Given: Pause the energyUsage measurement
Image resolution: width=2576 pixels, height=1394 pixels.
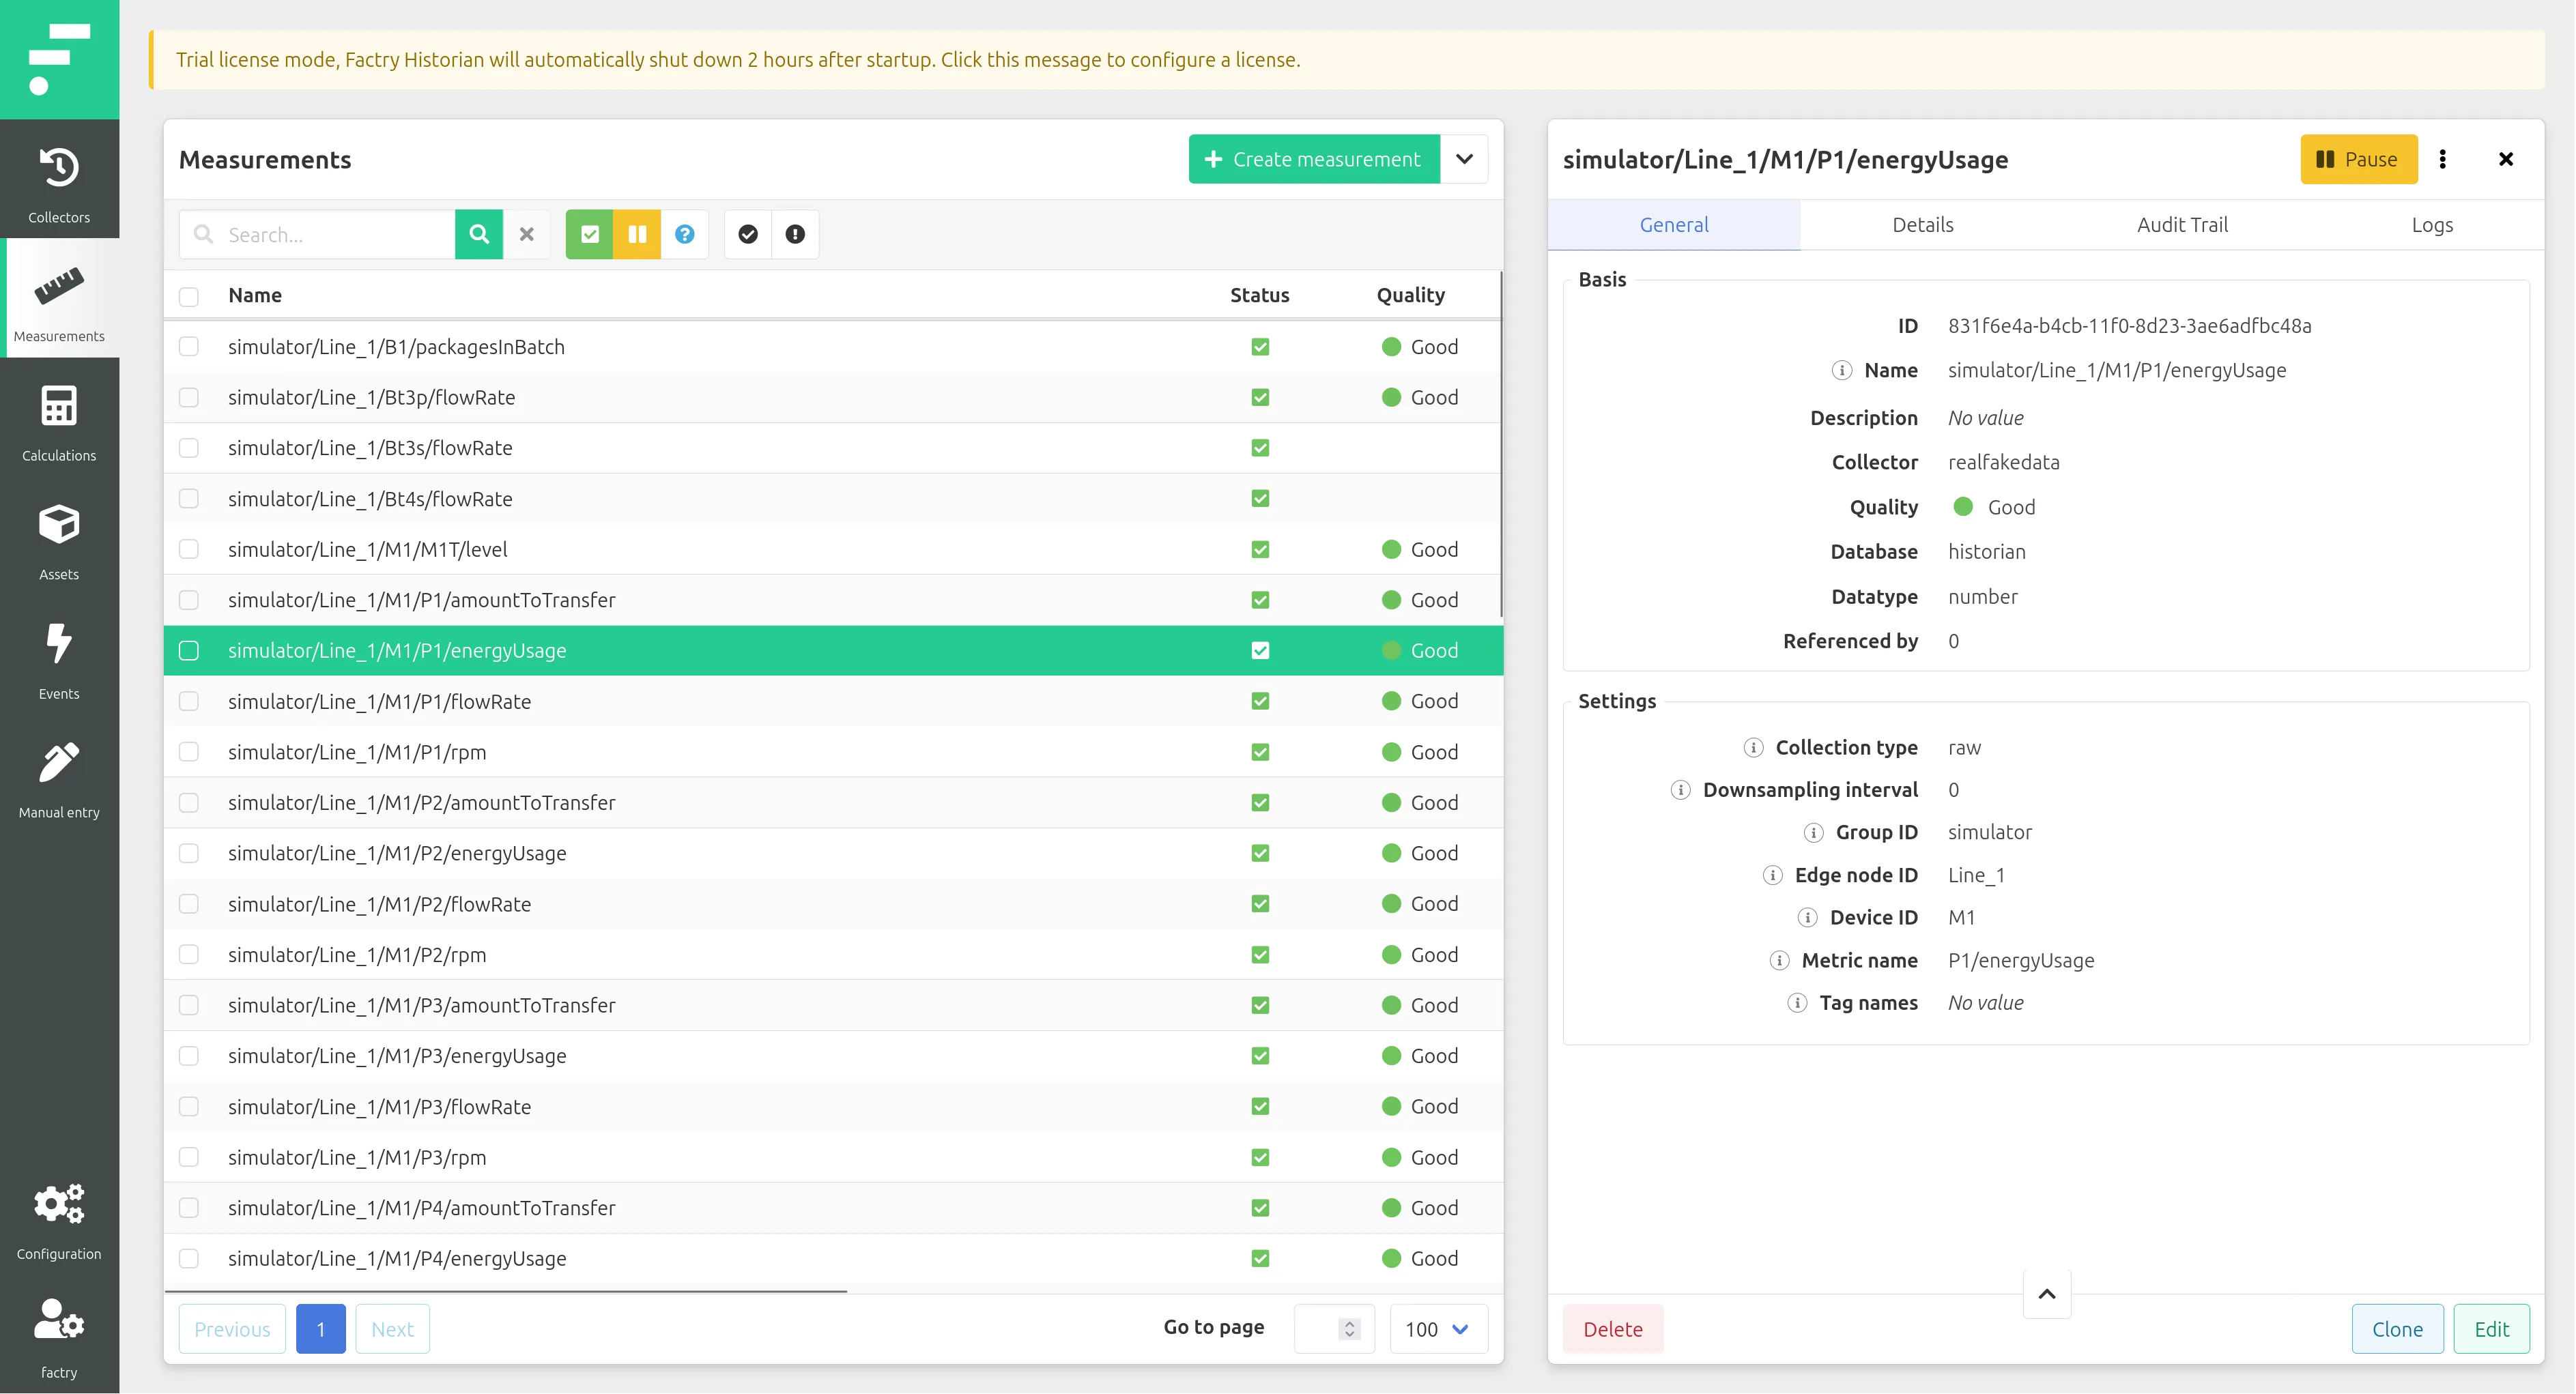Looking at the screenshot, I should 2359,159.
